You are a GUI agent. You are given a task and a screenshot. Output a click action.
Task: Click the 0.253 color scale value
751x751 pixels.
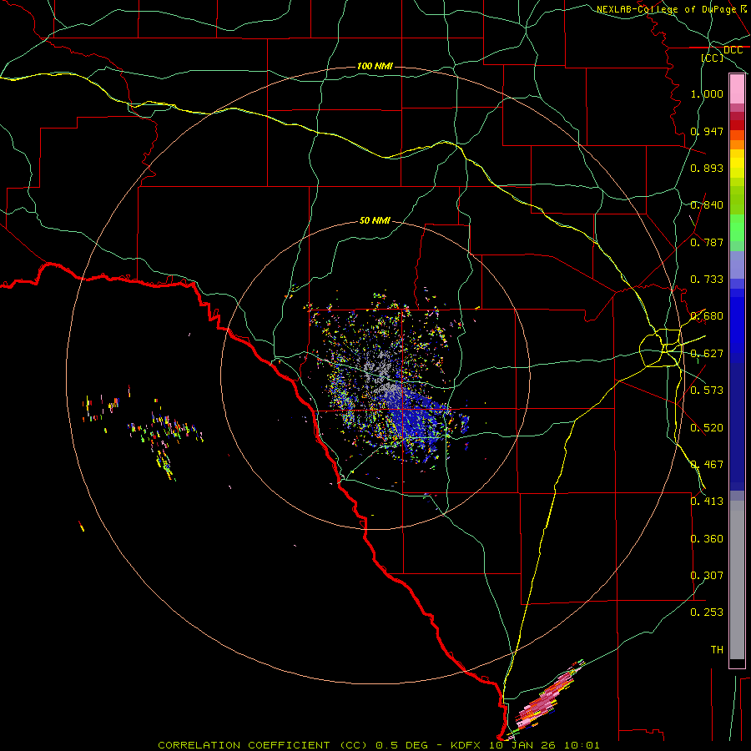[x=707, y=612]
